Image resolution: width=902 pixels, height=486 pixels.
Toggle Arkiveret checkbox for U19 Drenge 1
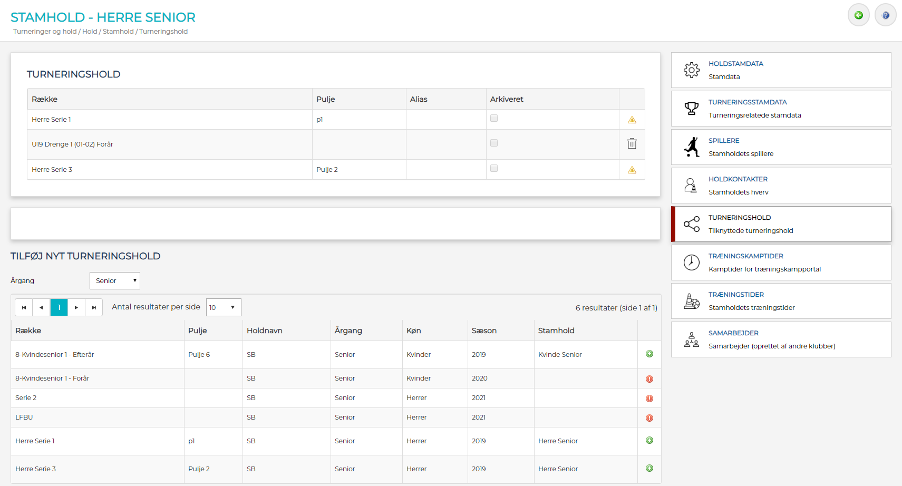pos(494,143)
